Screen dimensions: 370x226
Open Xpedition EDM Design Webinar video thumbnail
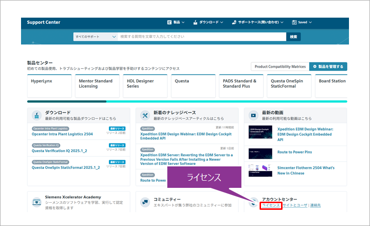[x=260, y=132]
